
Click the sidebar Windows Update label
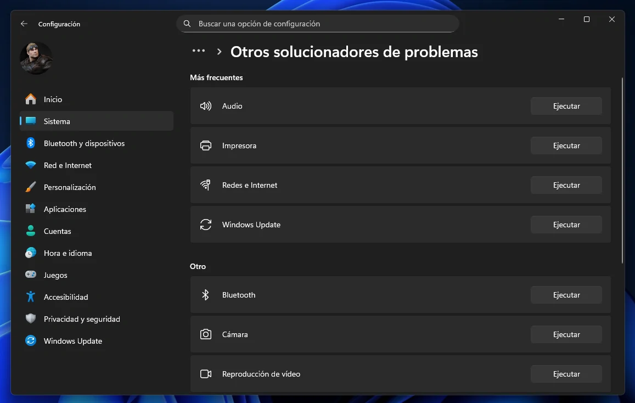click(x=73, y=341)
